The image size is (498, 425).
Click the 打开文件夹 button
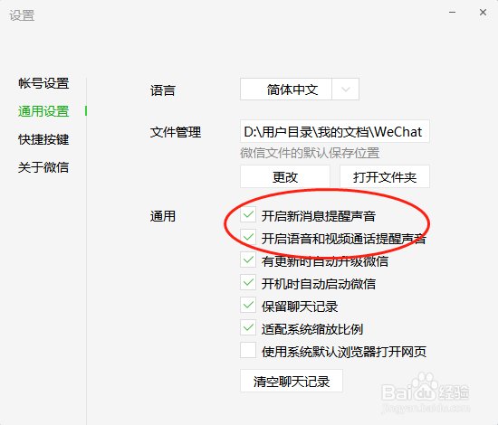coord(385,176)
